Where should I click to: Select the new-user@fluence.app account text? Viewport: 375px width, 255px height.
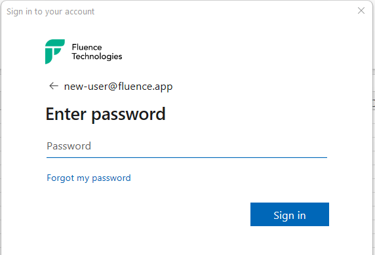click(119, 87)
